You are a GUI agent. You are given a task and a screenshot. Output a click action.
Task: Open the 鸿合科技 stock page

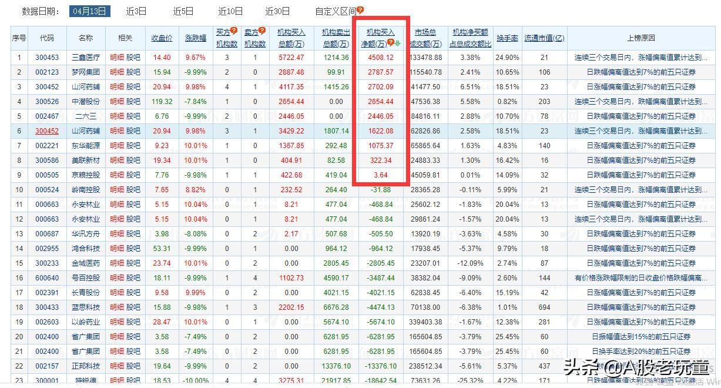(86, 249)
